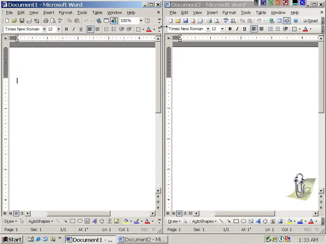Open Window menu in Document2
Screen dimensions: 326x244
278,13
